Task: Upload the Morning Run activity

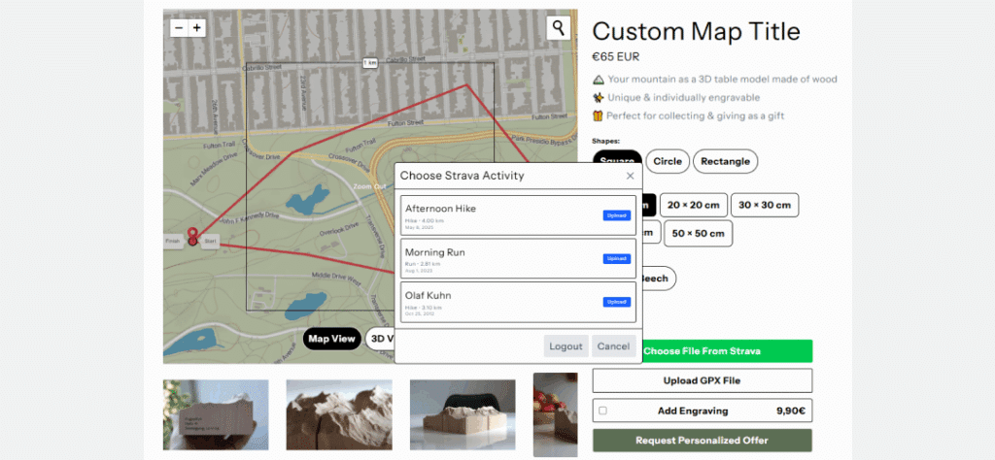Action: coord(616,259)
